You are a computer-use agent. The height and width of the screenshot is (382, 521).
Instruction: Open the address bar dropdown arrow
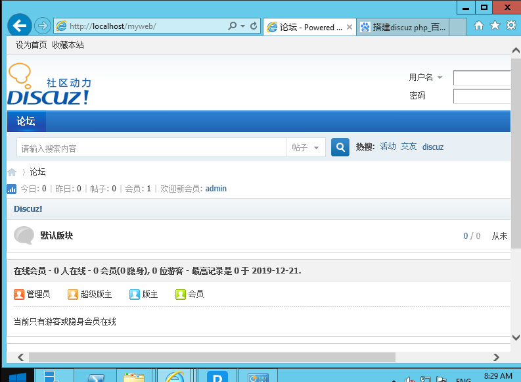coord(243,26)
